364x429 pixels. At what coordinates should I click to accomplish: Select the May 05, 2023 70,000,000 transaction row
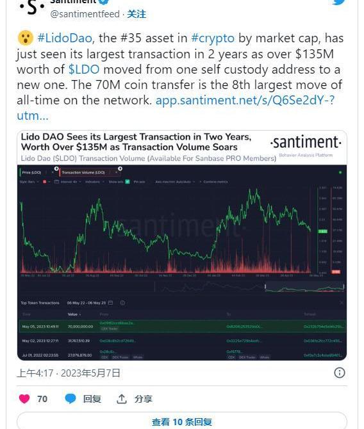[x=183, y=327]
